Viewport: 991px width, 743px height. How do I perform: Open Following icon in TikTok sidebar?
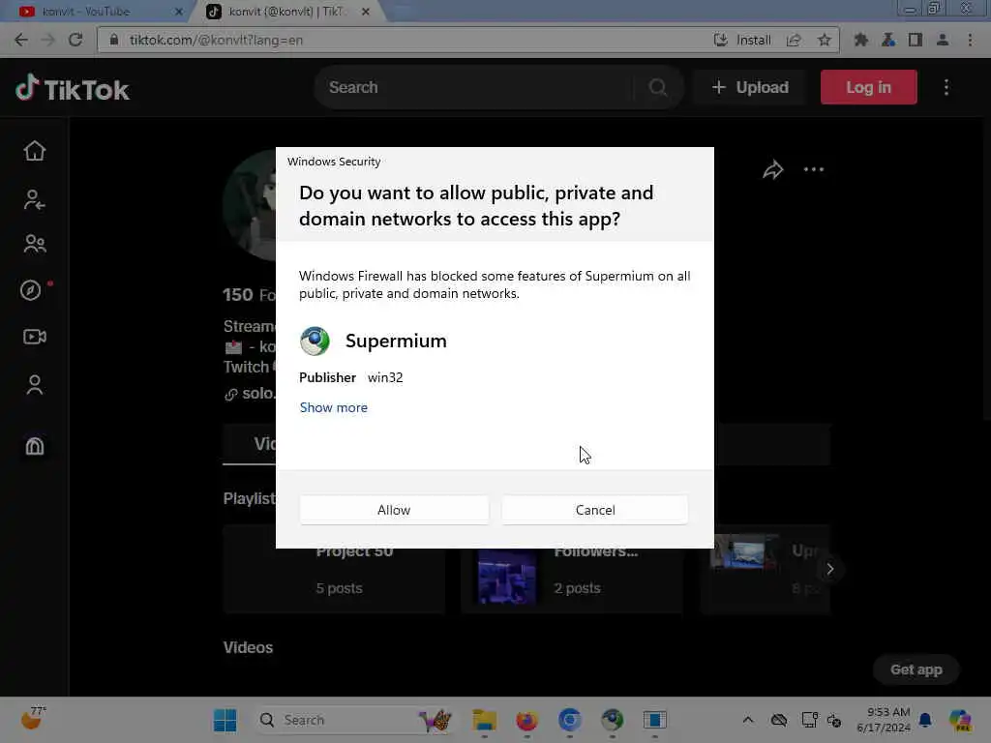(x=35, y=199)
